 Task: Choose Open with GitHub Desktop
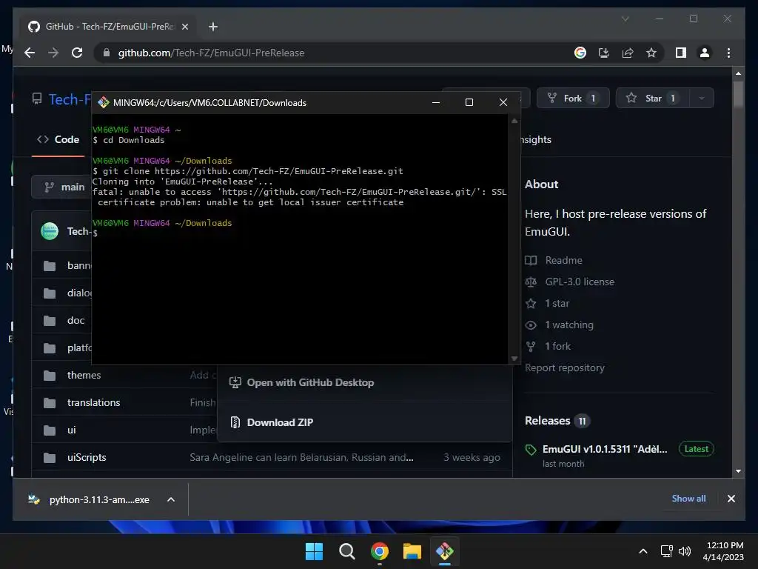click(310, 382)
